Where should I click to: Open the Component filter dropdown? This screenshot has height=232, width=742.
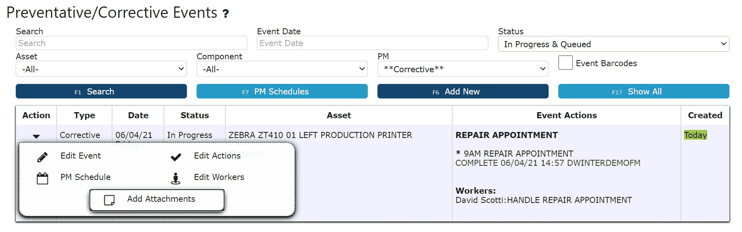282,69
